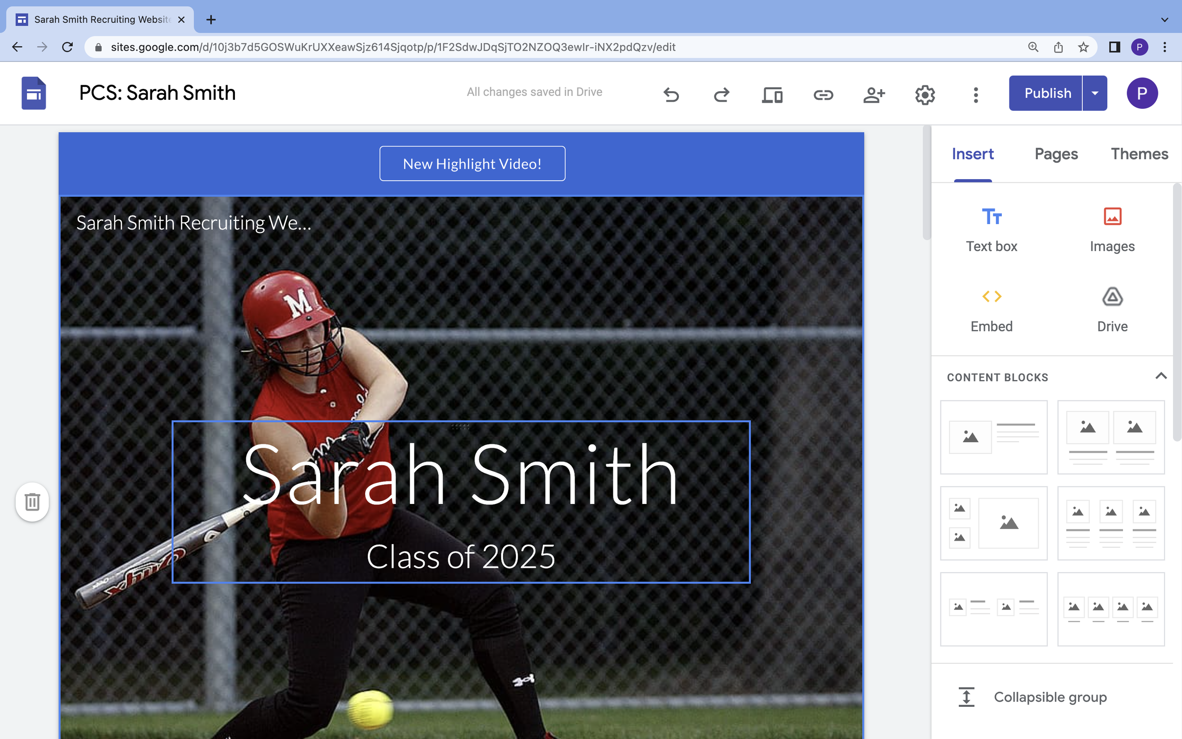The height and width of the screenshot is (739, 1182).
Task: Switch to the Themes tab
Action: (1139, 154)
